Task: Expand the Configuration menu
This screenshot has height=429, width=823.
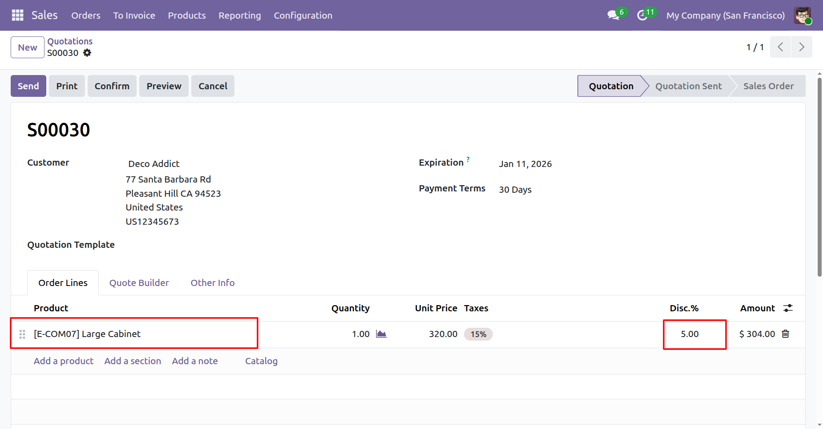Action: 303,16
